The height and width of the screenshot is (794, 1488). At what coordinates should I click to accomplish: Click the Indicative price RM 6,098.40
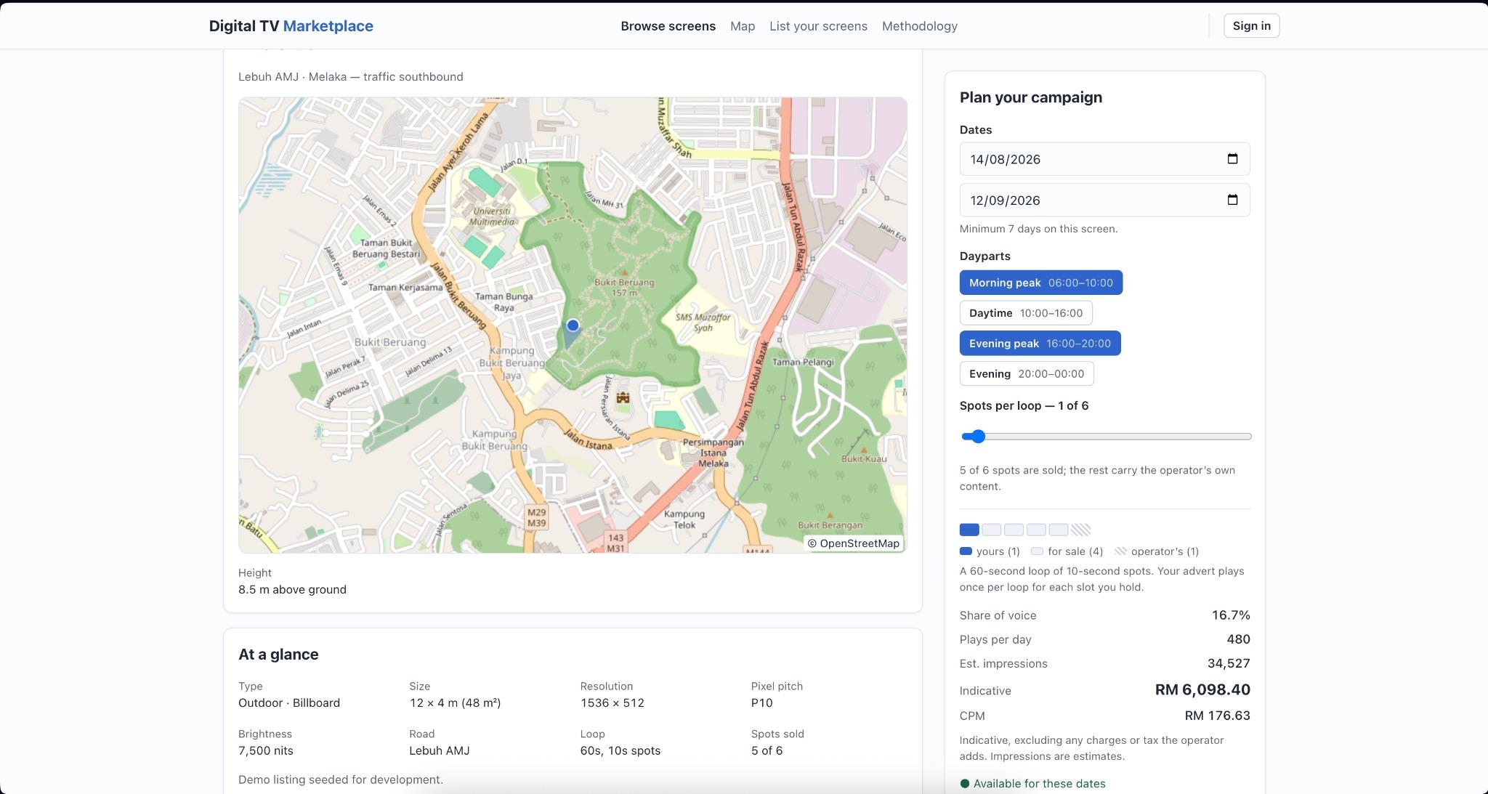(1202, 690)
